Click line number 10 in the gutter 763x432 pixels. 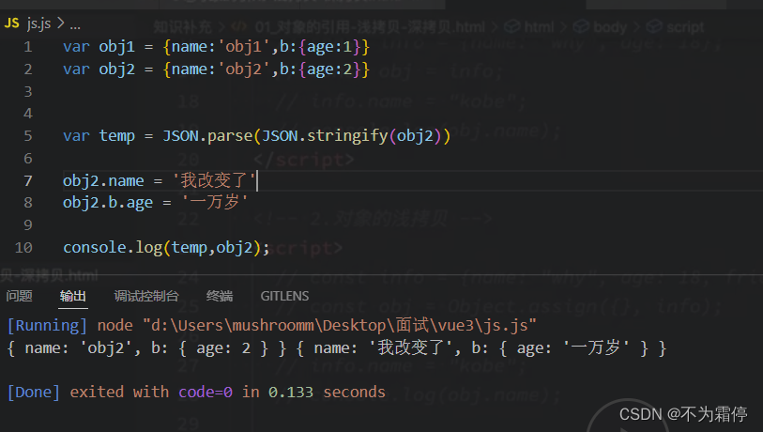pos(23,247)
